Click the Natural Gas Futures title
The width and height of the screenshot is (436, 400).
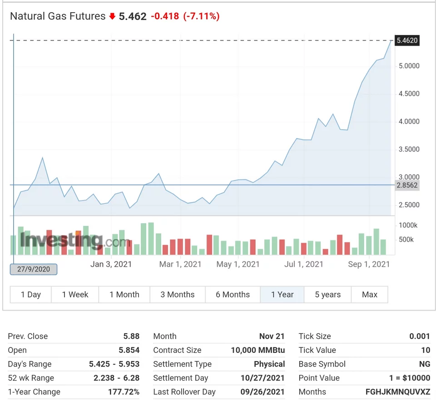[58, 16]
